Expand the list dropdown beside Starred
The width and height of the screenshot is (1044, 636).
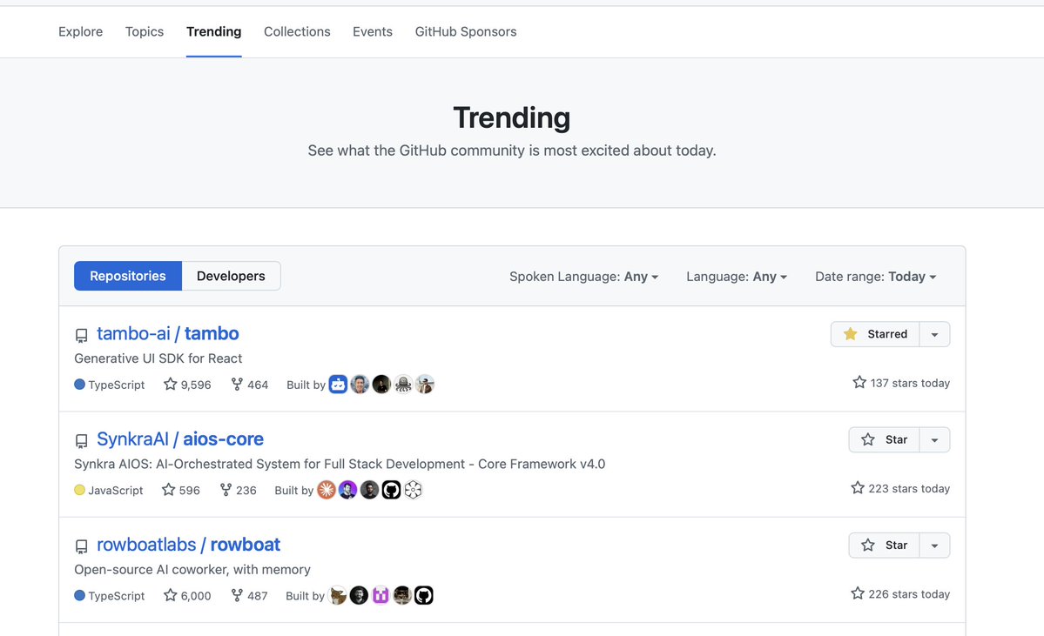tap(935, 334)
